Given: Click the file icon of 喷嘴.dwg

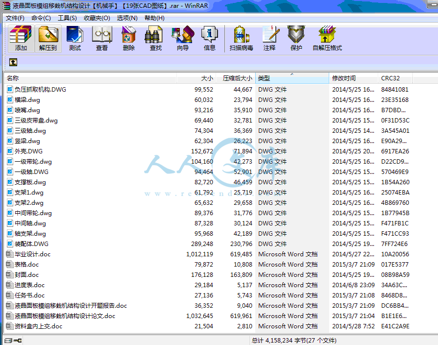Looking at the screenshot, I should tap(10, 110).
